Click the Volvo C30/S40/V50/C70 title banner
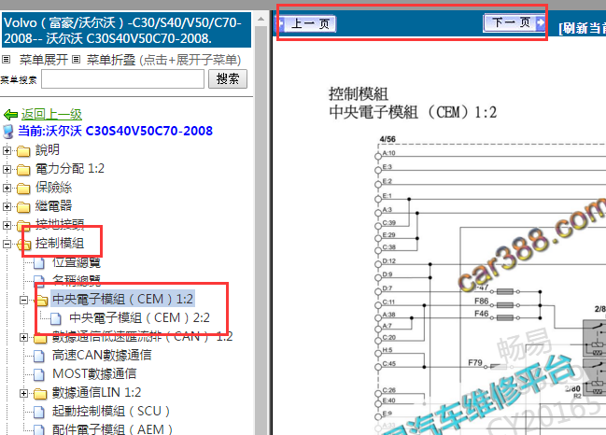This screenshot has width=606, height=435. coord(126,30)
